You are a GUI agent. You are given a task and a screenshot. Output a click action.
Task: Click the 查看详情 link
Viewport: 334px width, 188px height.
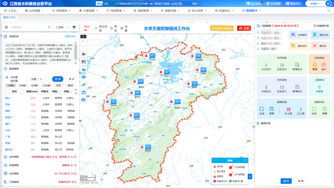click(x=71, y=36)
